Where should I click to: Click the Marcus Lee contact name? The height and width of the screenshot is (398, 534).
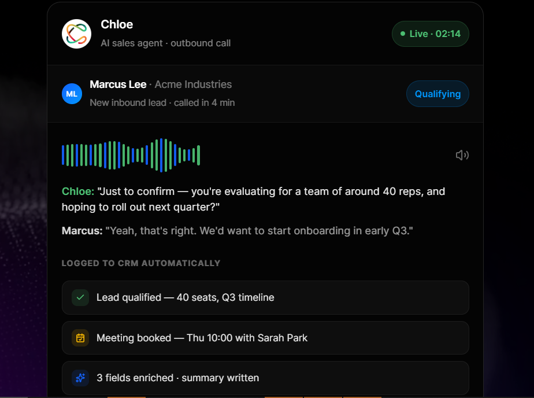(118, 84)
